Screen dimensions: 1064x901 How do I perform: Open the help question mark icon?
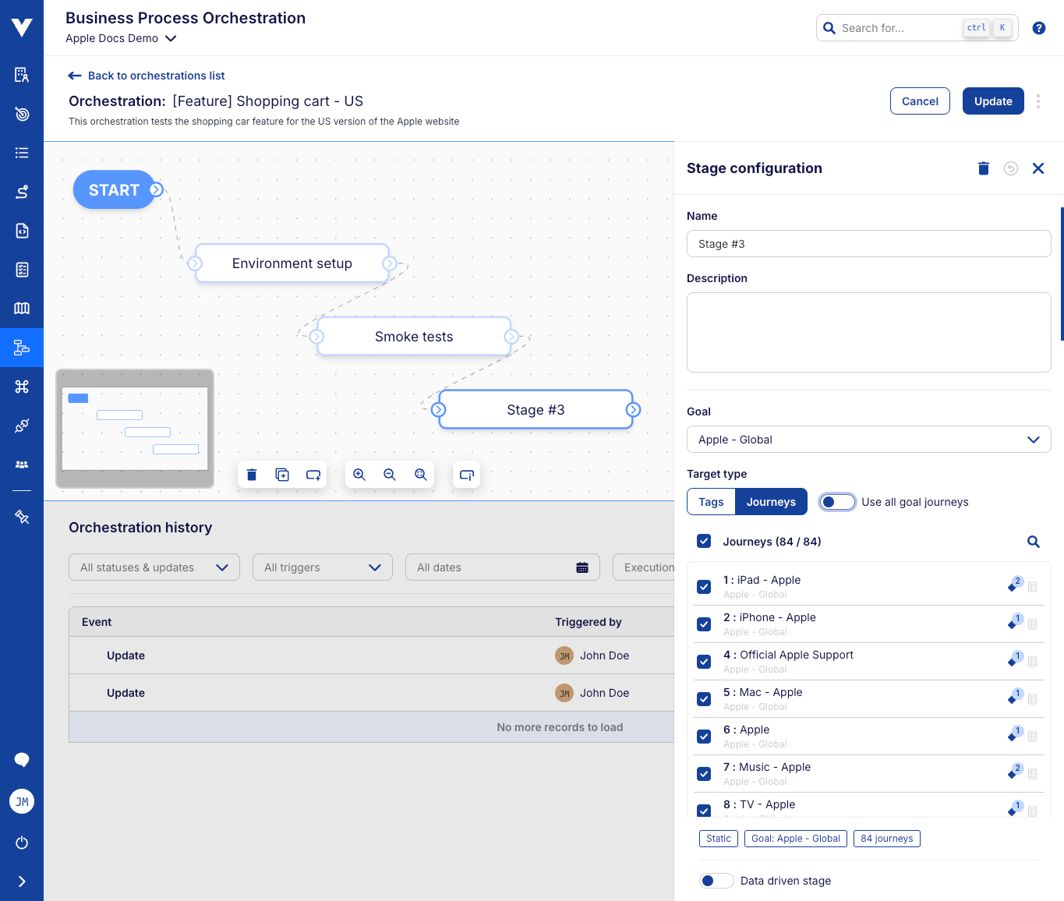click(1038, 28)
